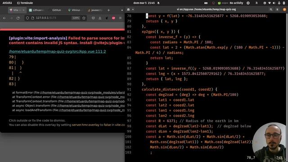Open the async loadAndTransform stack link
Image resolution: width=288 pixels, height=162 pixels.
coord(91,110)
